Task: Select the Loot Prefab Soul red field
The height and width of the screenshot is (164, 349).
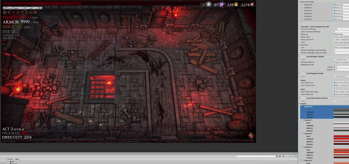Action: pyautogui.click(x=341, y=94)
